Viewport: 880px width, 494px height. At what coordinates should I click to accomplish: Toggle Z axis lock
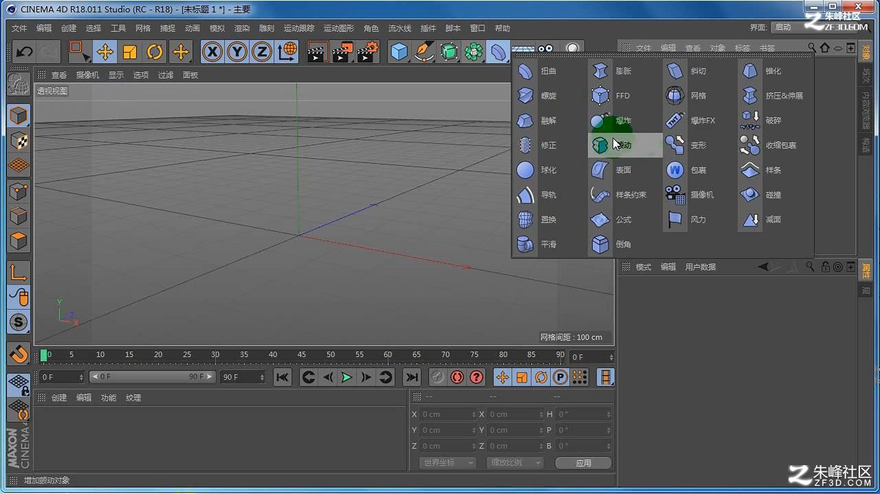click(262, 52)
